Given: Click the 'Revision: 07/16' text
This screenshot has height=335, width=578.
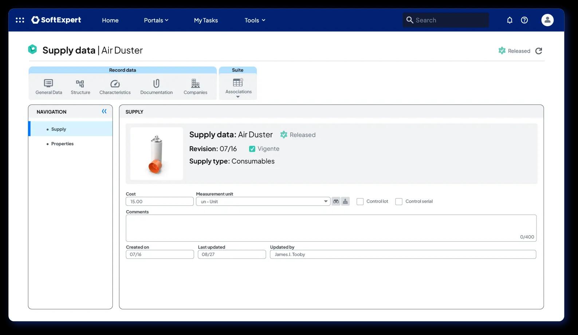Looking at the screenshot, I should pyautogui.click(x=213, y=149).
